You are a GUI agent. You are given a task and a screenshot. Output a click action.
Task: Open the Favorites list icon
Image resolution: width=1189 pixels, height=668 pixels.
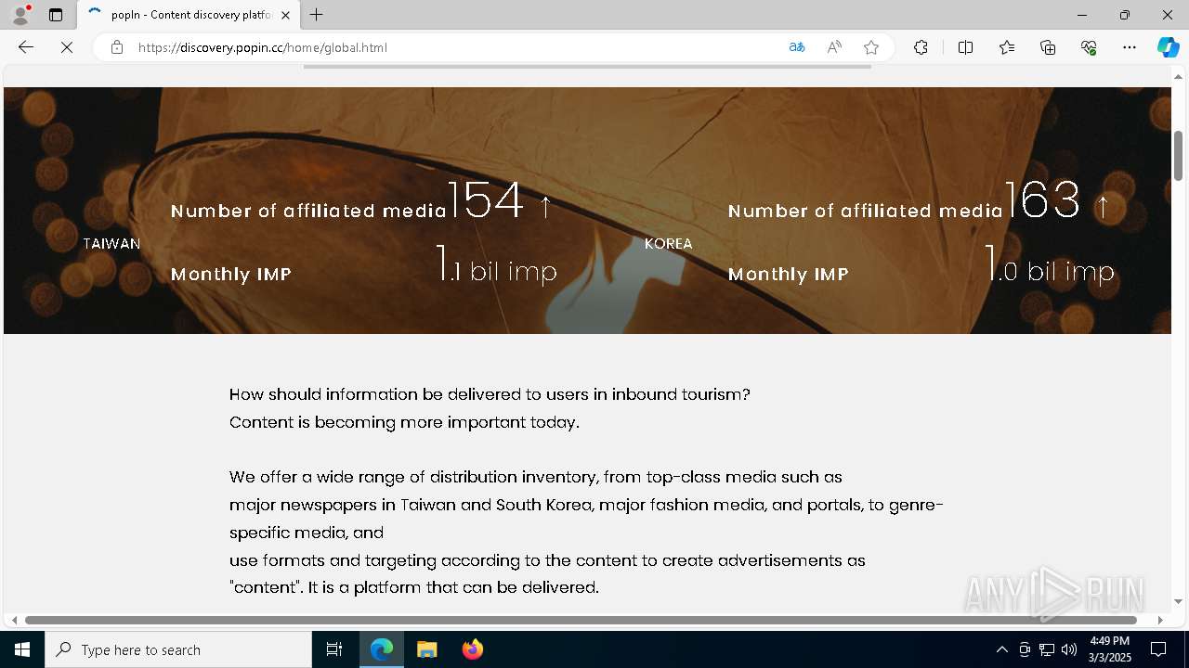[1007, 47]
